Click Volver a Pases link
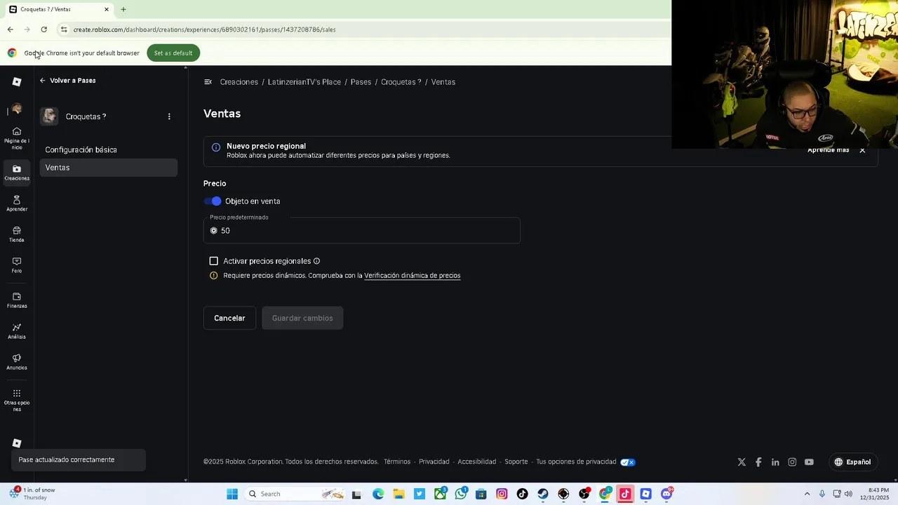The height and width of the screenshot is (505, 898). point(67,81)
